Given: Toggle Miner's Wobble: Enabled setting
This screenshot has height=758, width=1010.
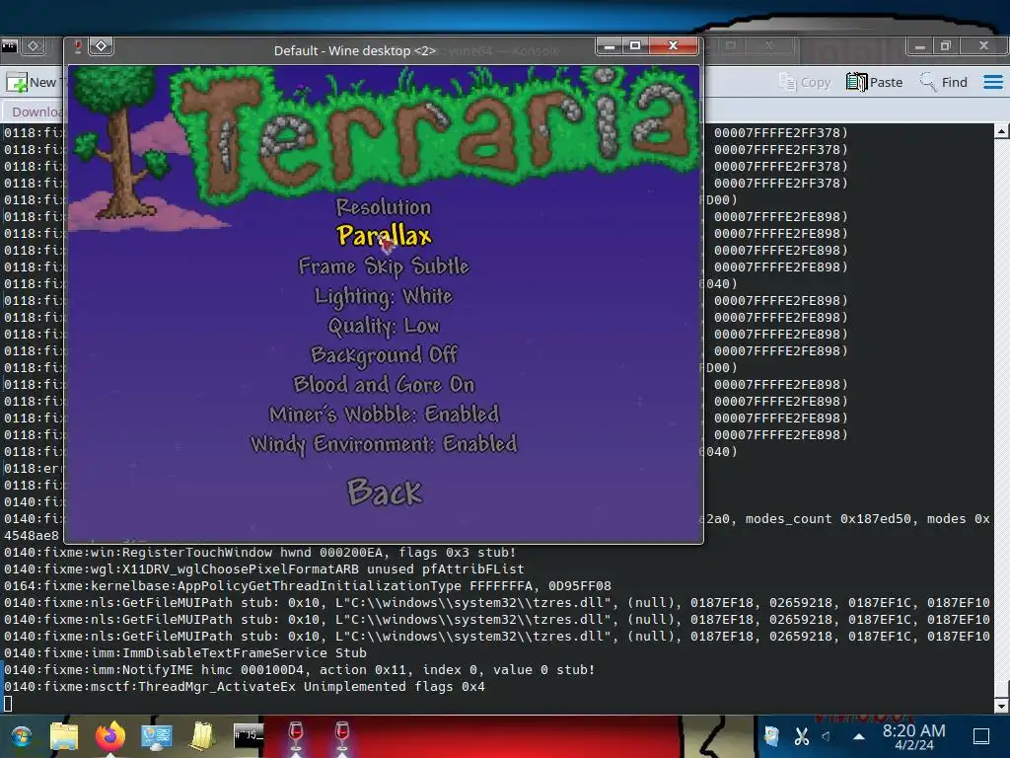Looking at the screenshot, I should 384,414.
